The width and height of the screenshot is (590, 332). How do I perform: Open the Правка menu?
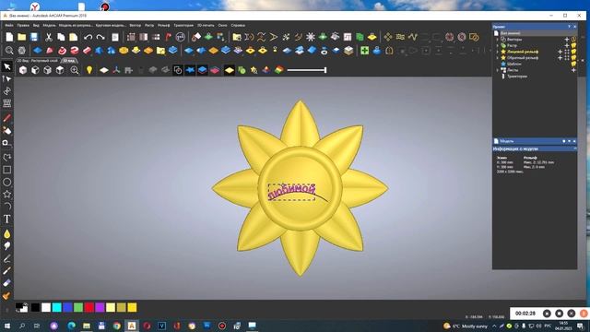[23, 25]
